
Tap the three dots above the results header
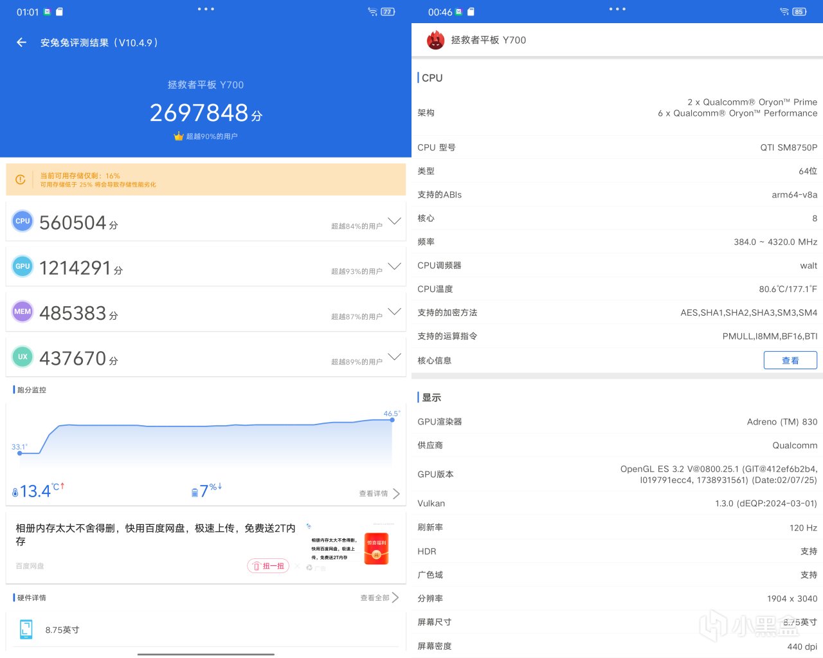206,9
